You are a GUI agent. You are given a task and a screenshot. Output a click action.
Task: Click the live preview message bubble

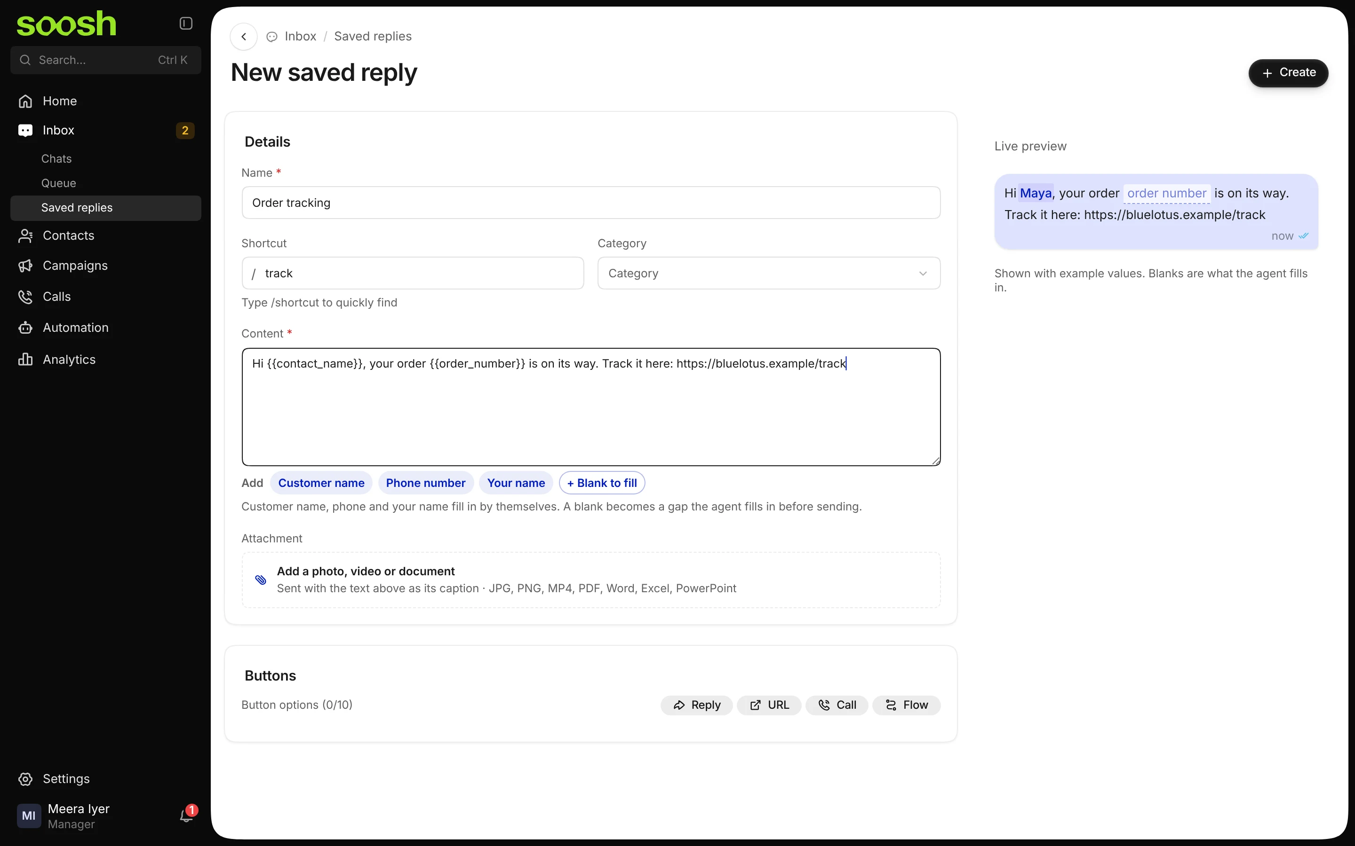[1156, 211]
